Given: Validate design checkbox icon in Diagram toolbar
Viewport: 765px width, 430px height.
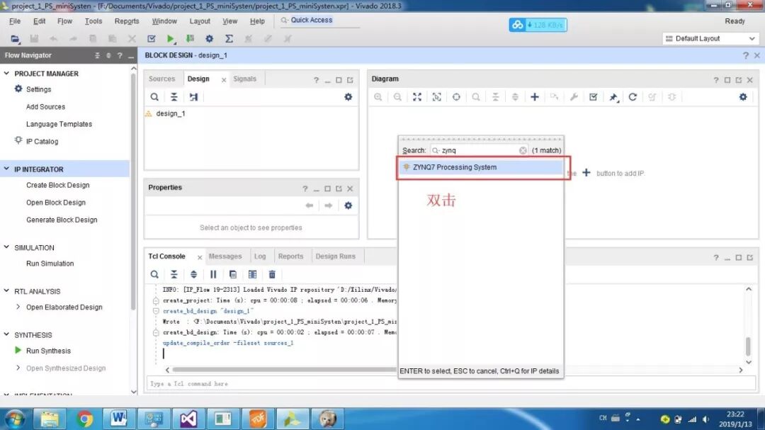Looking at the screenshot, I should (594, 96).
